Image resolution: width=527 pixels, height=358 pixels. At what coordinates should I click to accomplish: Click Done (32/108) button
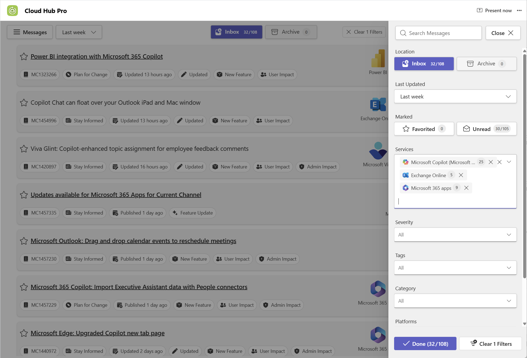click(x=425, y=344)
